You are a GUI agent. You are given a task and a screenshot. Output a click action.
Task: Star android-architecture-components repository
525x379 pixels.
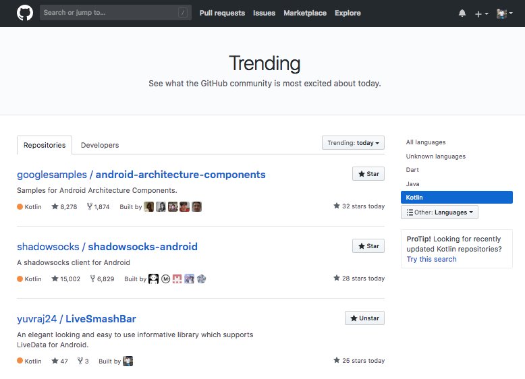coord(368,173)
